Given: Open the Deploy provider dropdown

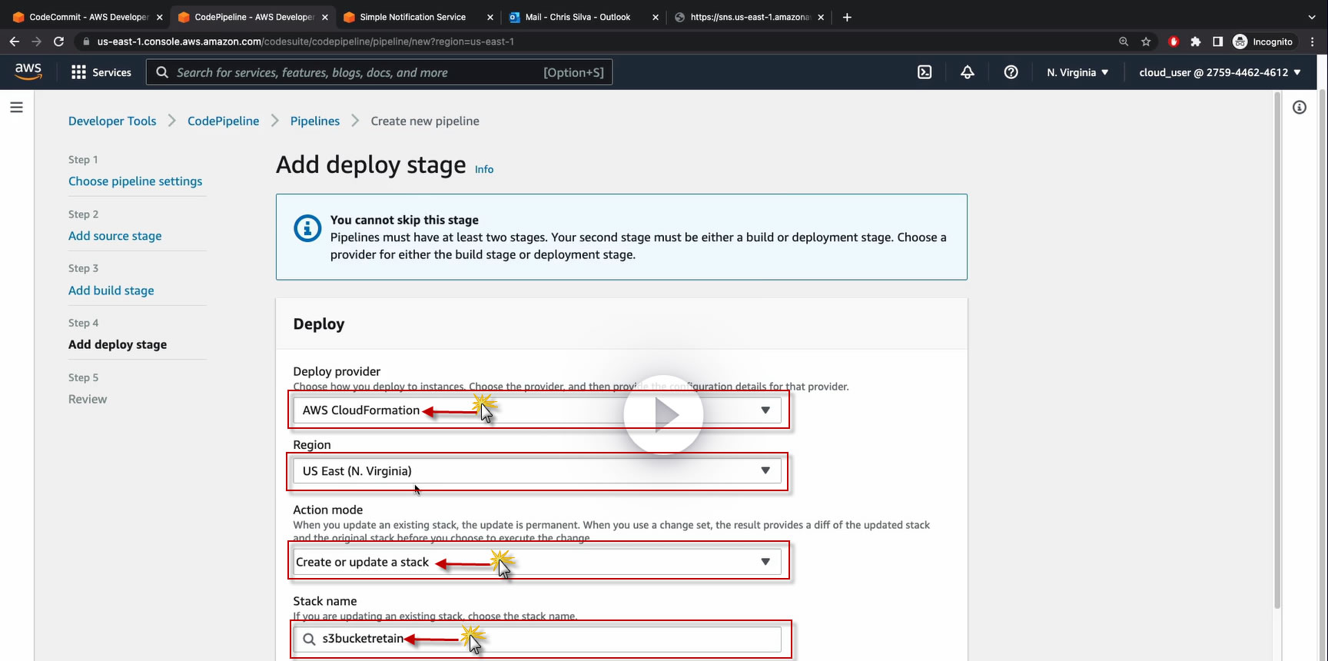Looking at the screenshot, I should click(x=537, y=410).
